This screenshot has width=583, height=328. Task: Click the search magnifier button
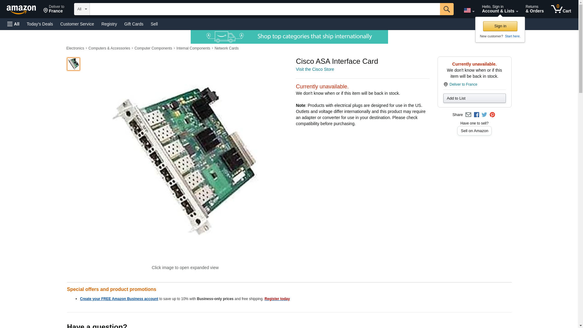coord(446,9)
